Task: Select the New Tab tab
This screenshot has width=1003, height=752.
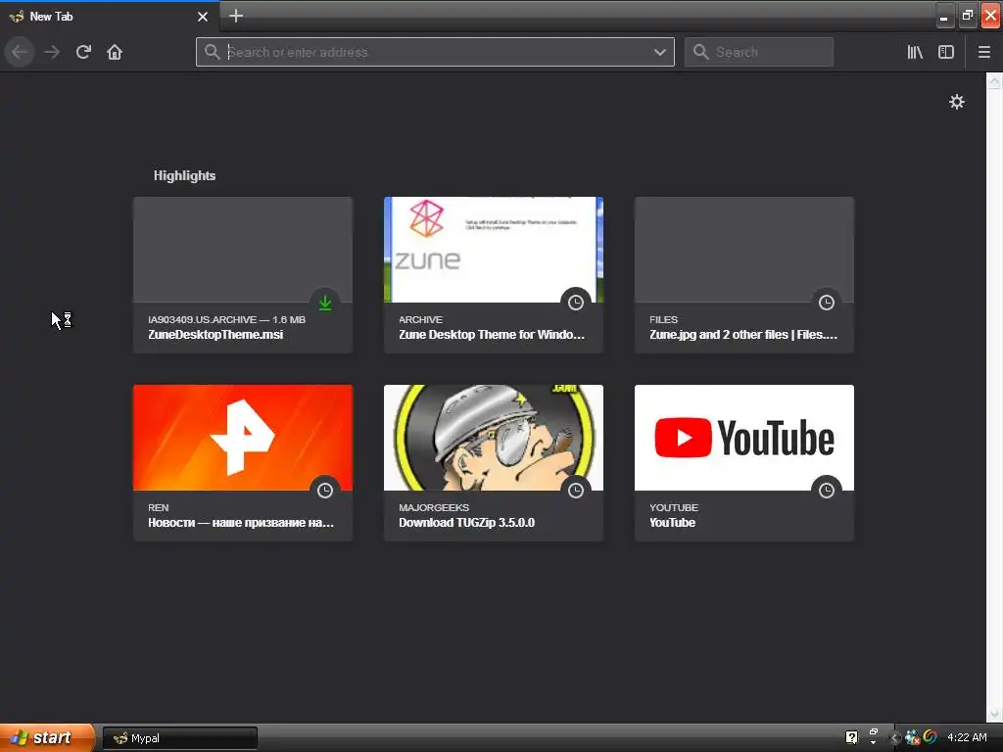Action: click(x=109, y=17)
